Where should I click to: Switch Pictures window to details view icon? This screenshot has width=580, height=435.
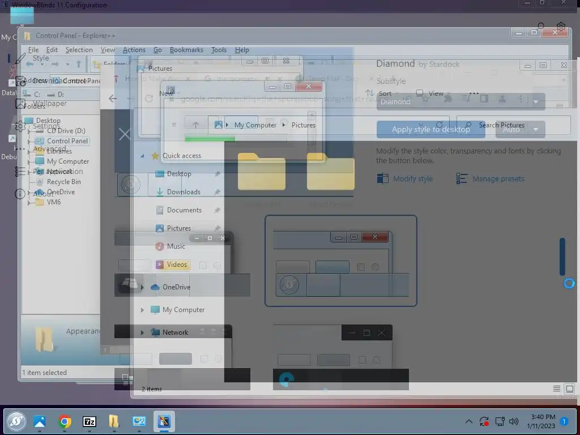pos(557,389)
